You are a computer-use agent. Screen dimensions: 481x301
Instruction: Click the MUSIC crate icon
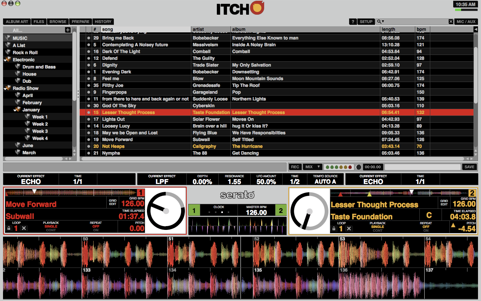pos(8,38)
